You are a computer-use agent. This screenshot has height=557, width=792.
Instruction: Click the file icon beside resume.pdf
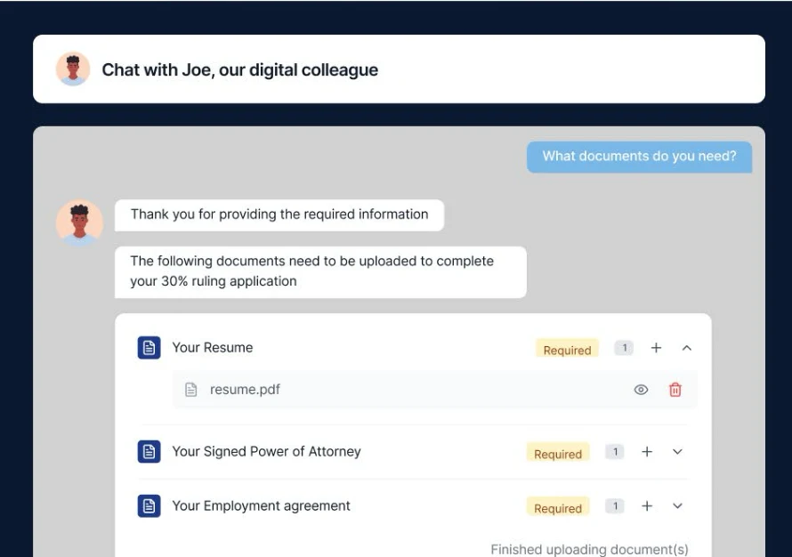pyautogui.click(x=191, y=390)
